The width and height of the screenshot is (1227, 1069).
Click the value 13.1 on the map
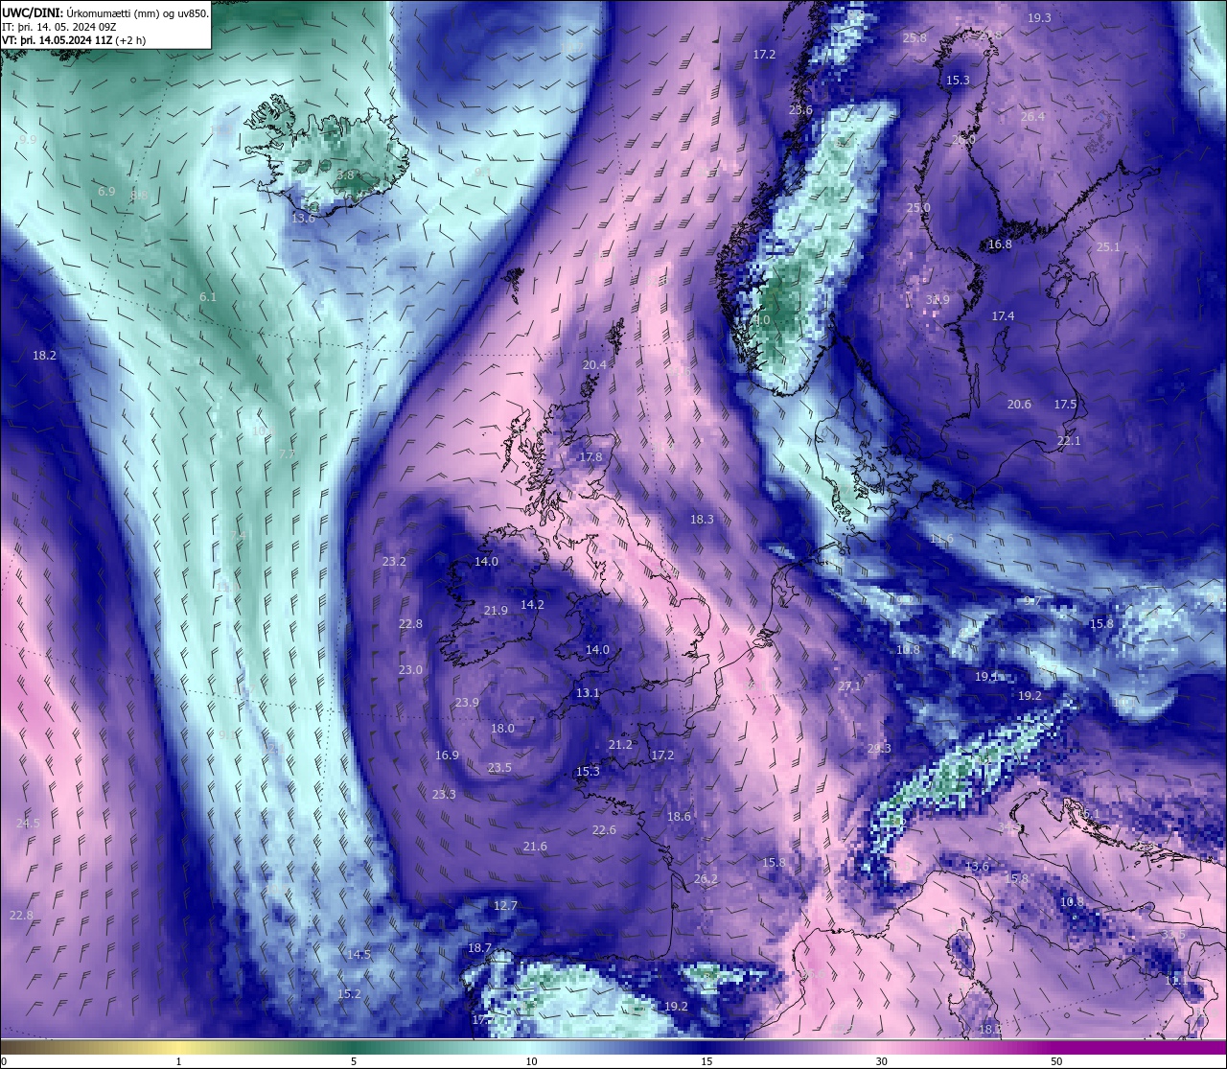click(x=588, y=693)
